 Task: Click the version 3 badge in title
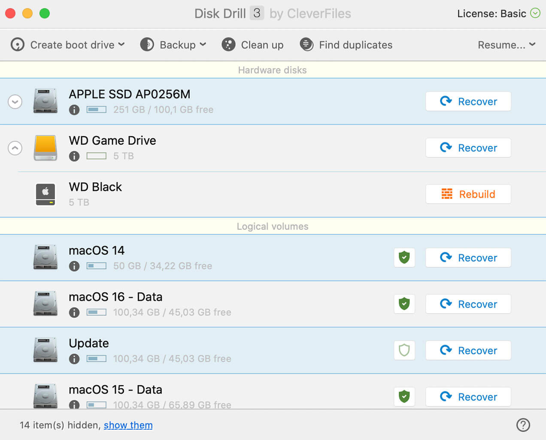tap(257, 13)
